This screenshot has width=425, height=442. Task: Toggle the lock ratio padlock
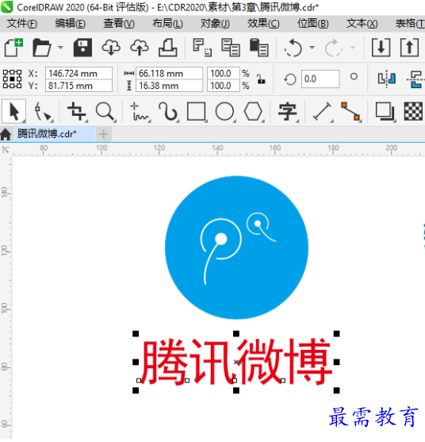point(261,79)
